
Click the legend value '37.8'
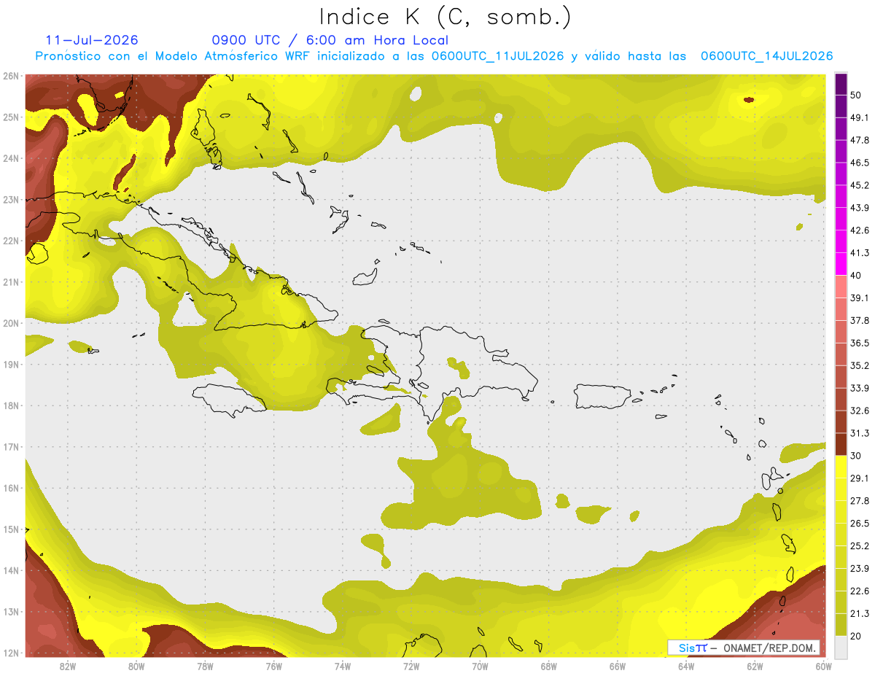pyautogui.click(x=859, y=320)
